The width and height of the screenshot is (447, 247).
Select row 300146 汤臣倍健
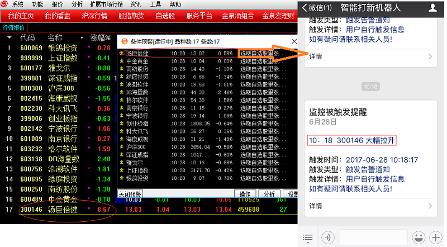coord(59,210)
